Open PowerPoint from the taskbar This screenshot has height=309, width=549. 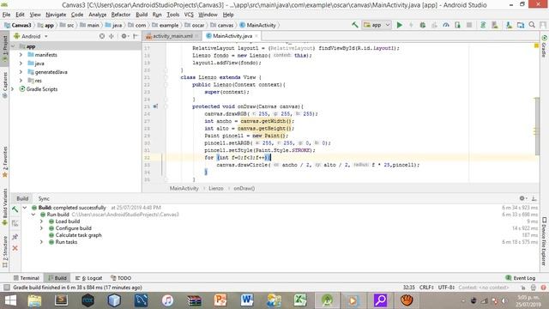[x=220, y=300]
